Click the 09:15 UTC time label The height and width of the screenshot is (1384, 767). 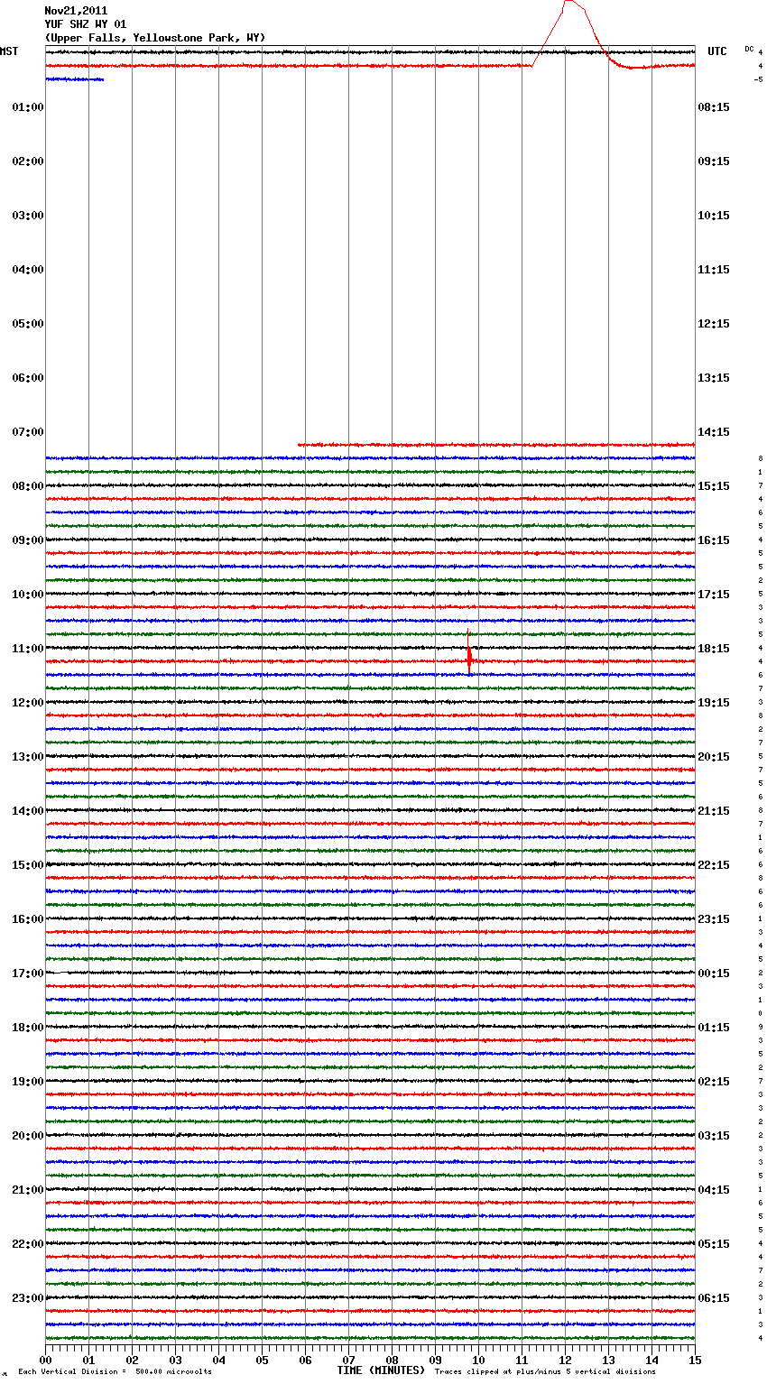click(x=714, y=161)
